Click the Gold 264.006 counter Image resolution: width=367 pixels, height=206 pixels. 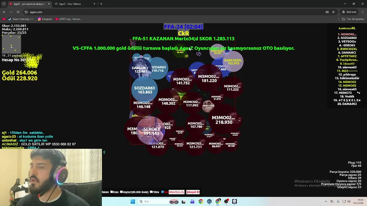pos(19,73)
